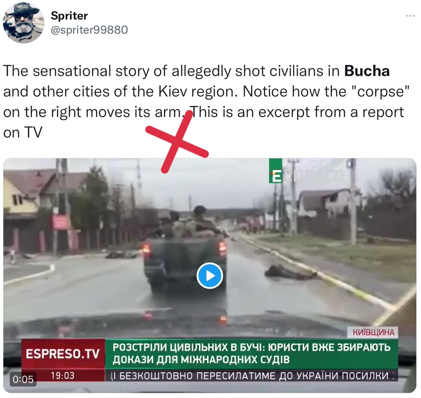Click the green РОЗСТРІЛИ ЦИВІЛЬНИХ headline banner
The height and width of the screenshot is (398, 421).
(x=252, y=353)
